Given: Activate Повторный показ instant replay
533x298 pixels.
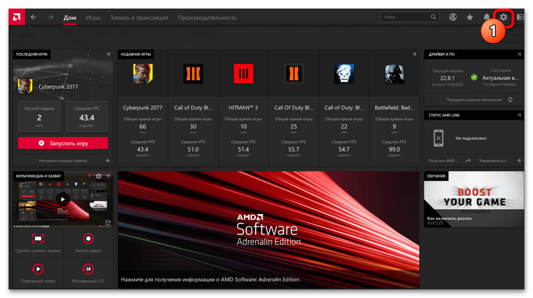Looking at the screenshot, I should point(37,273).
